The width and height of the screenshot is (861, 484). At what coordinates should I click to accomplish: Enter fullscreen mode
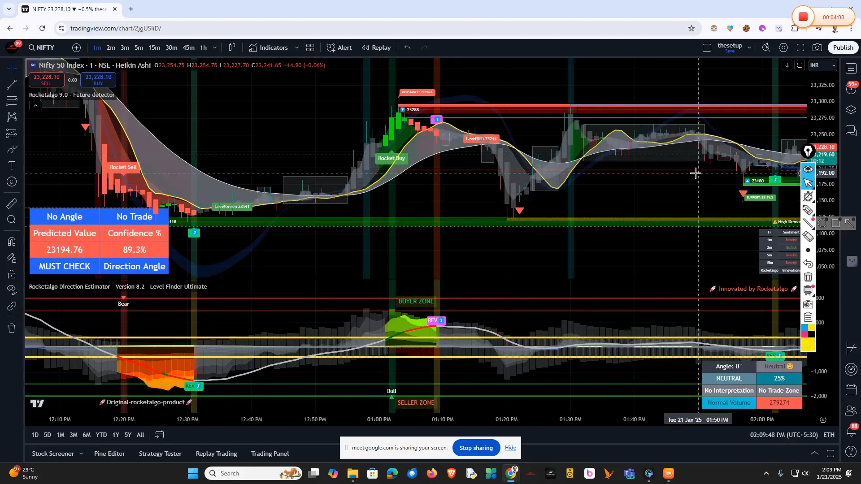[800, 48]
